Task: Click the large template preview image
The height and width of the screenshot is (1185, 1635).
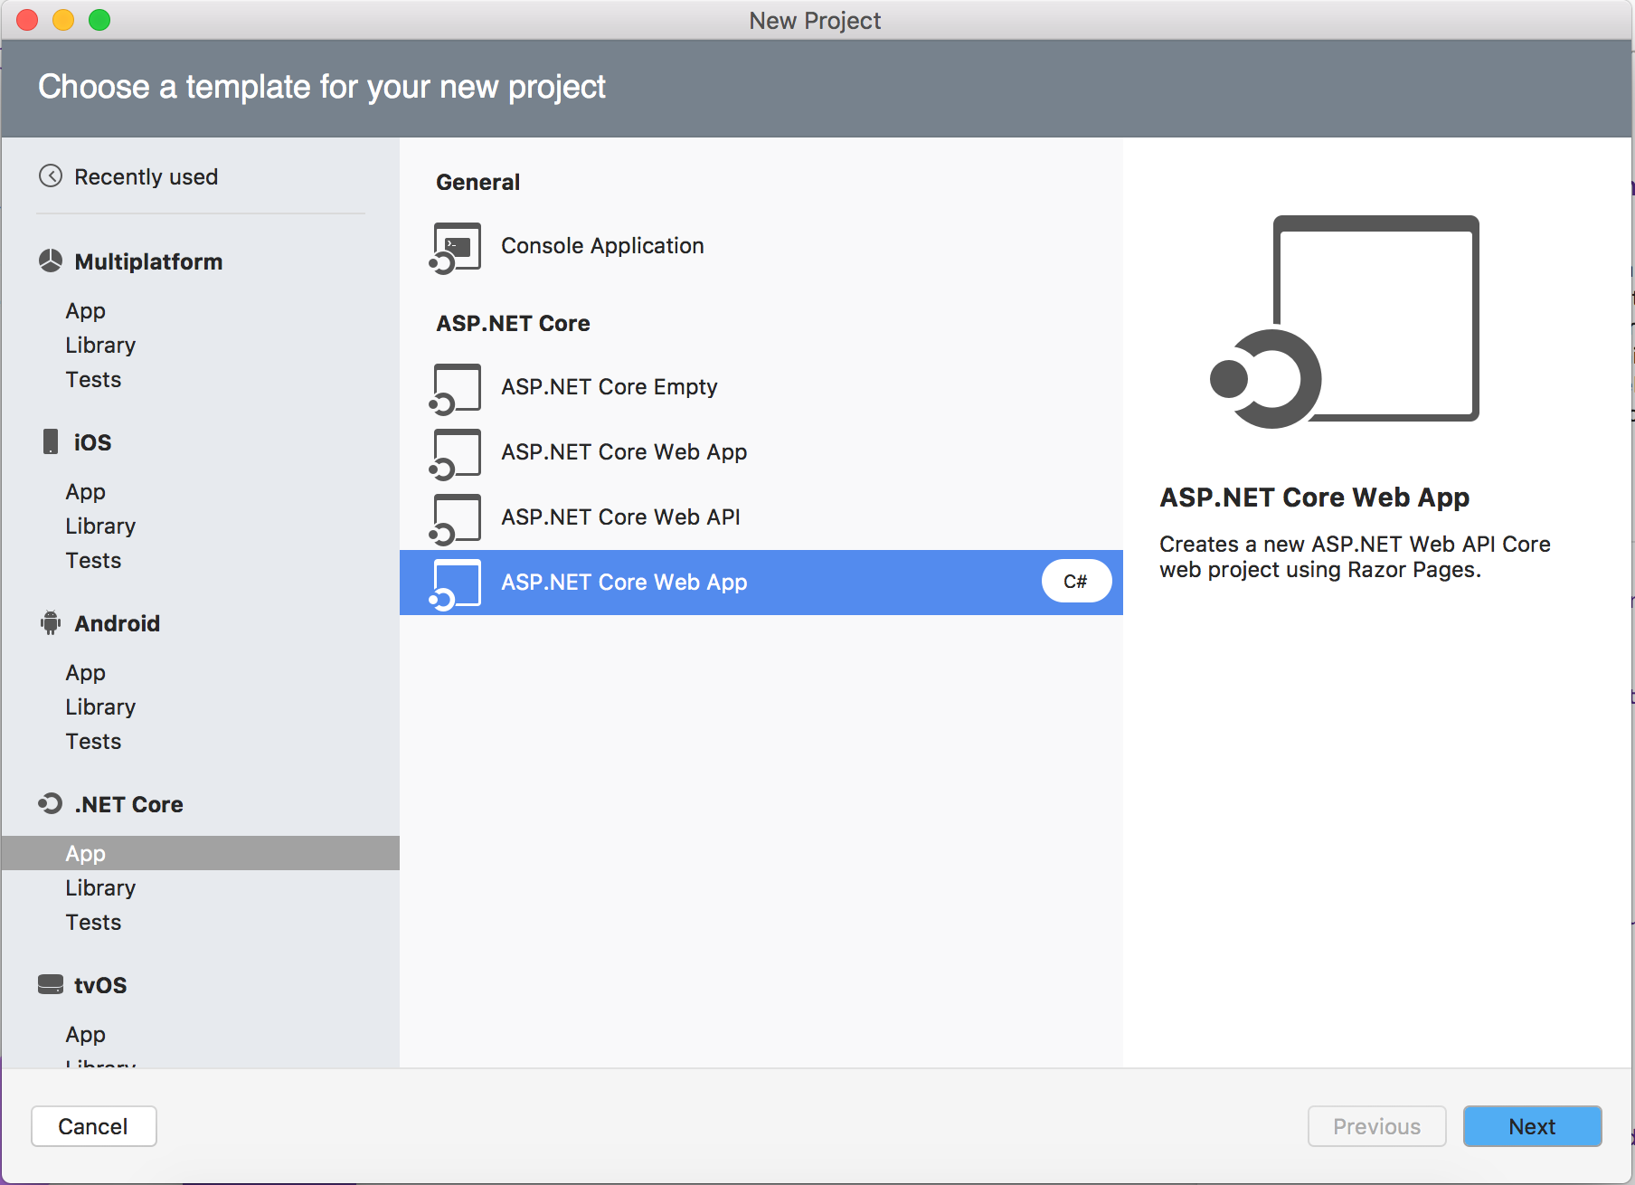Action: tap(1345, 321)
